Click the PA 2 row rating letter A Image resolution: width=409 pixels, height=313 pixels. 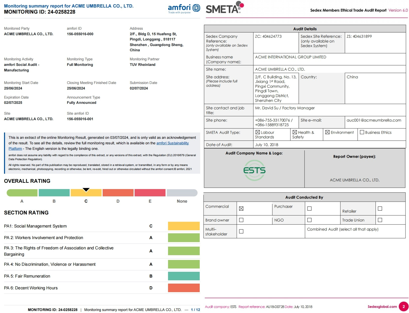click(151, 238)
